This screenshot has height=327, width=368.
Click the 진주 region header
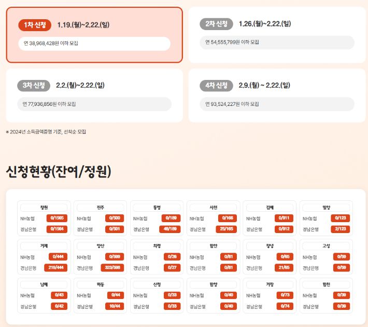(x=101, y=208)
